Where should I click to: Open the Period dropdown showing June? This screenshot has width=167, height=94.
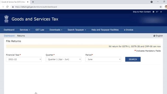(x=103, y=59)
